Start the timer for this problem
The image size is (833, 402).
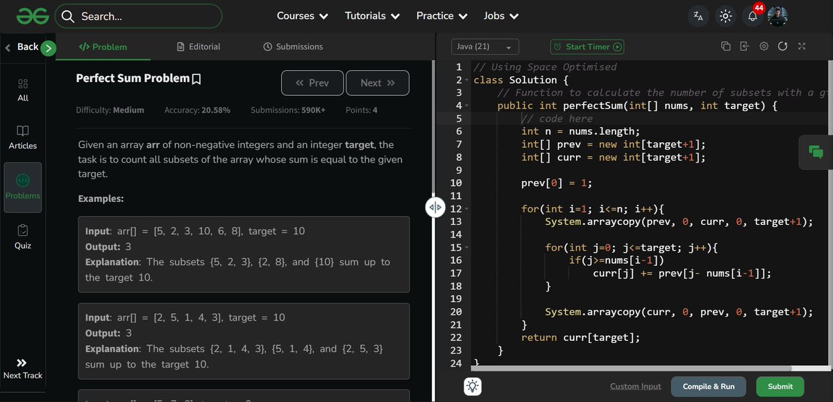(x=587, y=47)
